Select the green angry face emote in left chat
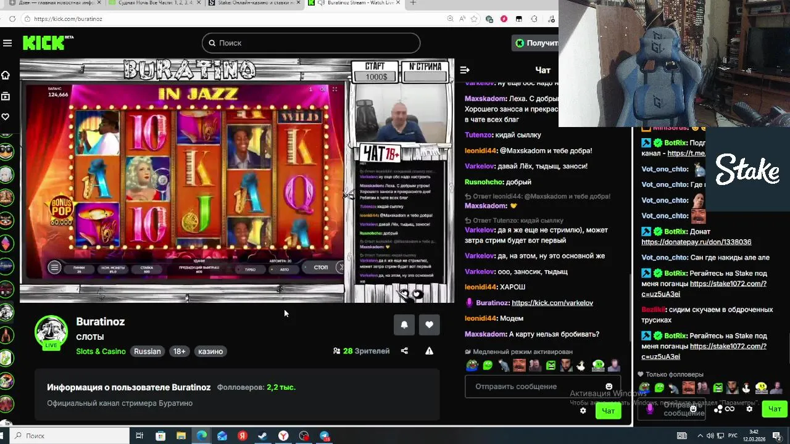Viewport: 790px width, 444px height. [x=551, y=365]
